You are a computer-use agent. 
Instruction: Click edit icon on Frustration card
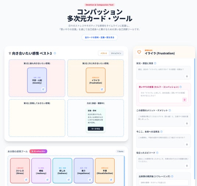coord(102,89)
